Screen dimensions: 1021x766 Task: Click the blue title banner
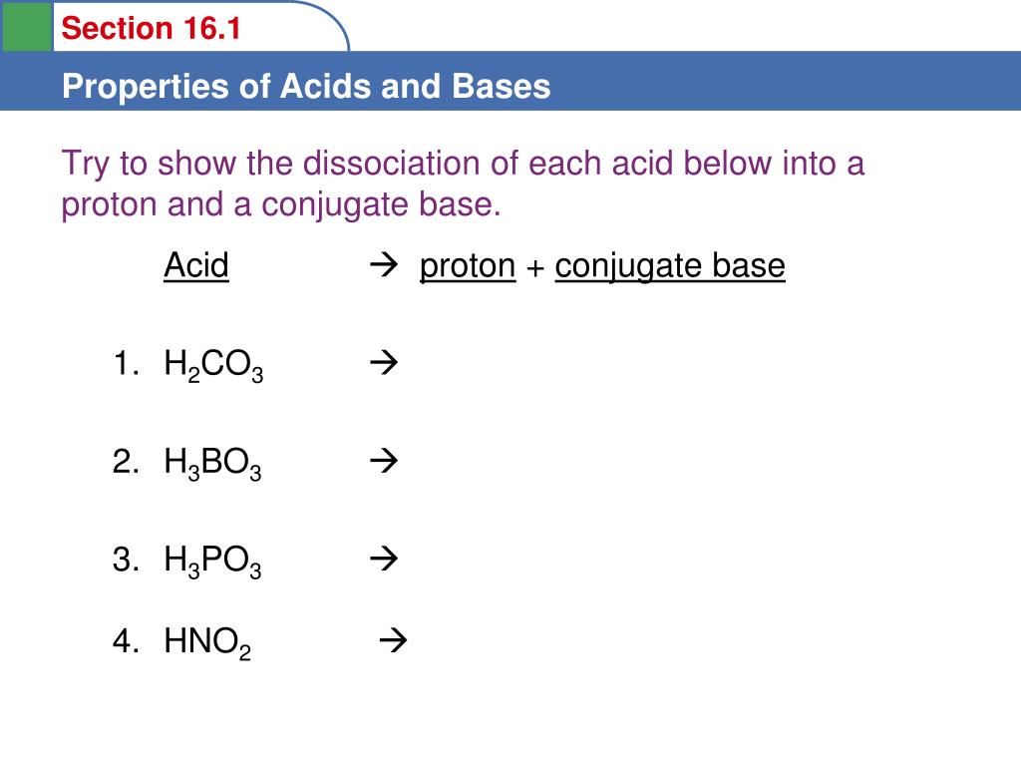click(x=510, y=81)
